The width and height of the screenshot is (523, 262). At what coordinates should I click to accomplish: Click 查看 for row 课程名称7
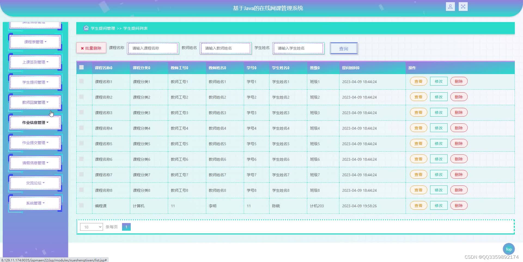point(418,175)
